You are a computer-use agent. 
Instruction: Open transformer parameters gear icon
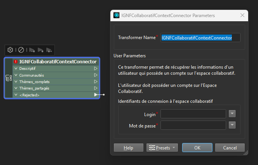click(10, 50)
